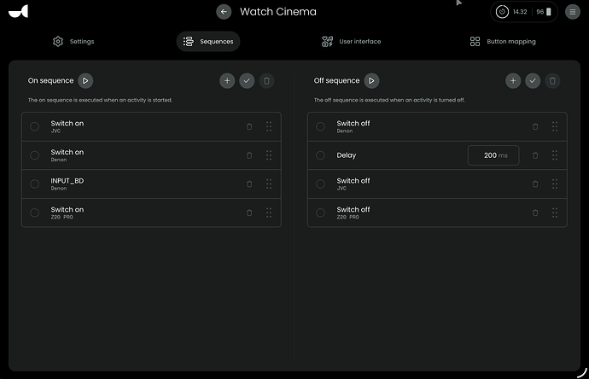The height and width of the screenshot is (379, 589).
Task: Click the Delay 200 ms input field
Action: coord(493,155)
